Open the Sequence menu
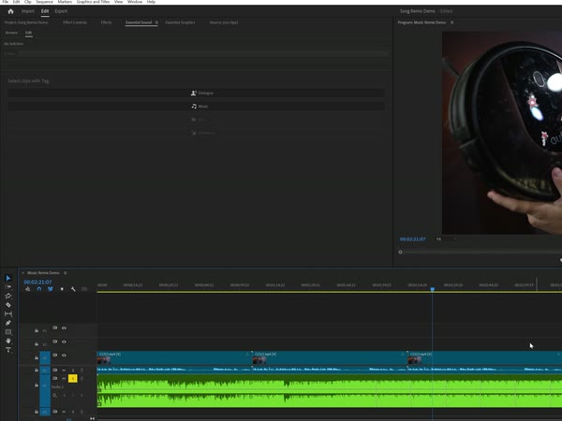 [x=44, y=2]
